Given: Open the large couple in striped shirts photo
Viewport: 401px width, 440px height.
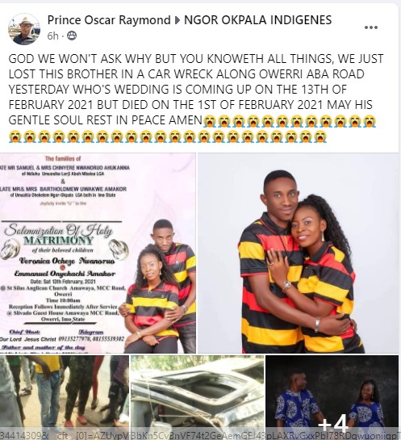Looking at the screenshot, I should (x=298, y=253).
